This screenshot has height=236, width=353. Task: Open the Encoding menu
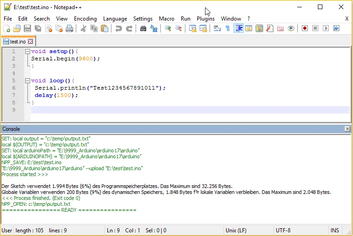85,19
